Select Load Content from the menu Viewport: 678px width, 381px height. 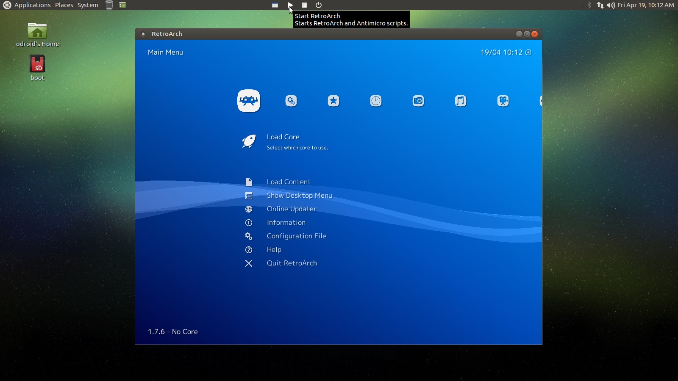[x=289, y=182]
